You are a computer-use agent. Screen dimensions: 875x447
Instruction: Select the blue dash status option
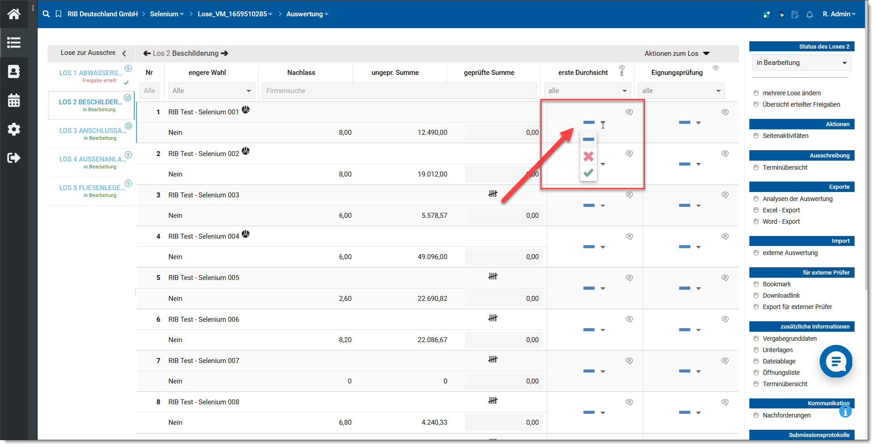(x=588, y=139)
